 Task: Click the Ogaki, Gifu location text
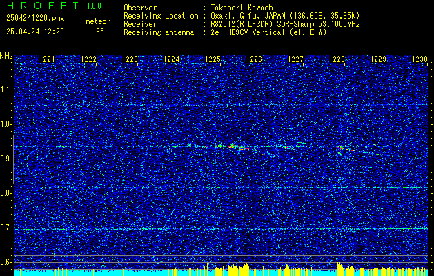[x=285, y=16]
